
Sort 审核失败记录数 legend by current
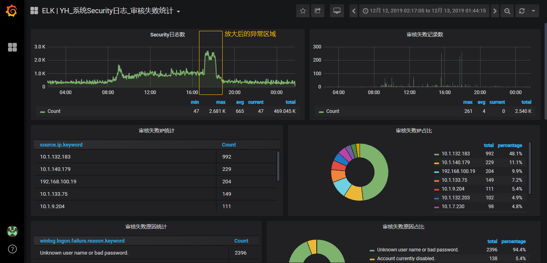(497, 102)
